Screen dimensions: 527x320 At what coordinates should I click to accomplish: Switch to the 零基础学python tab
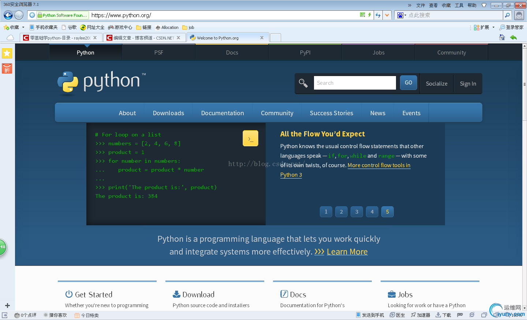tap(60, 38)
